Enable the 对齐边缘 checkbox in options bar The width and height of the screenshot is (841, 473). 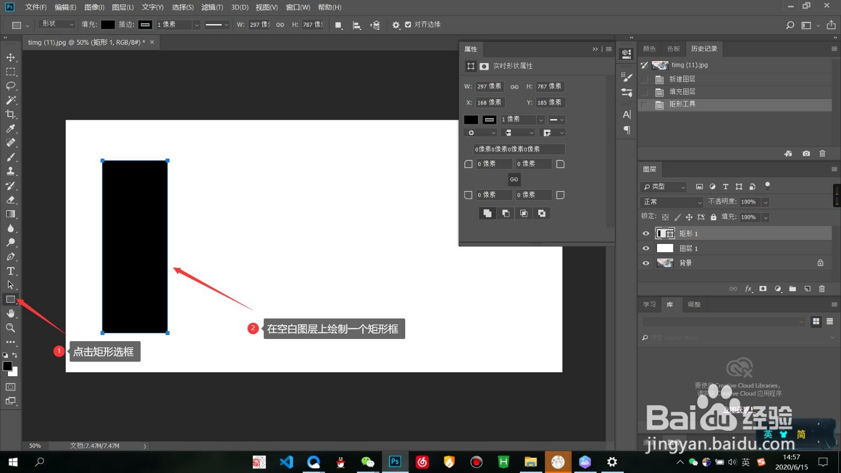click(408, 24)
